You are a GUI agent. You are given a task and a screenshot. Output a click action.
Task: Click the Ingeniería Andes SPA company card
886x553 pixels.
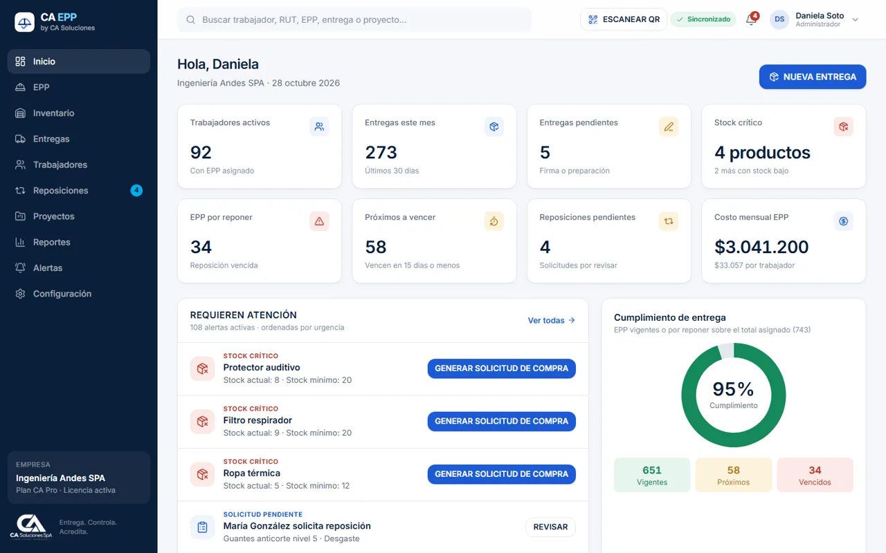pos(78,478)
